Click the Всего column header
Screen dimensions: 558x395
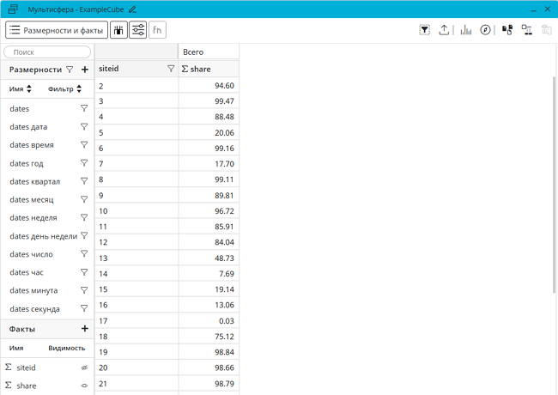point(209,52)
